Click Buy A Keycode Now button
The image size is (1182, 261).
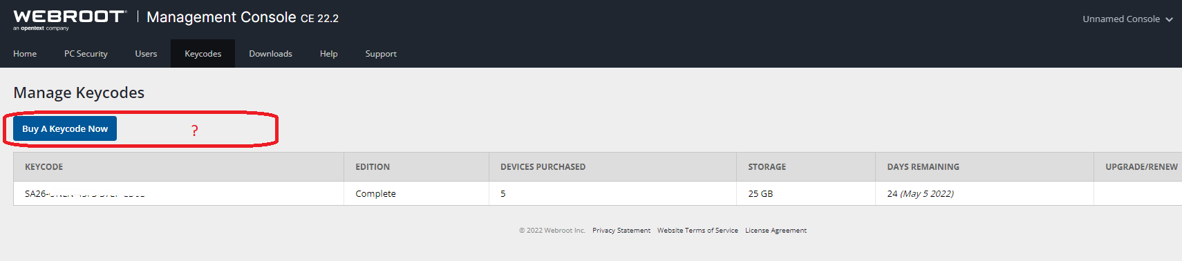pos(65,128)
